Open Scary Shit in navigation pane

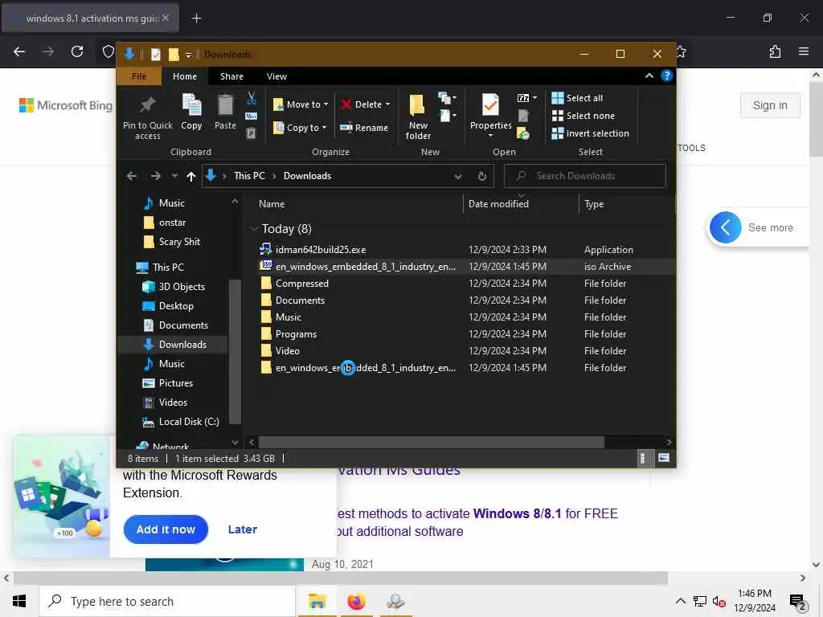179,242
